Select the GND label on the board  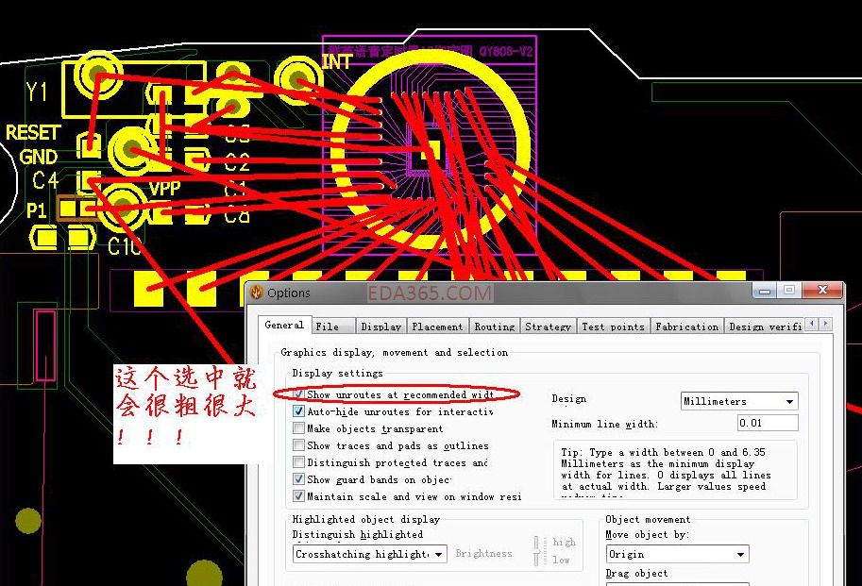click(39, 157)
